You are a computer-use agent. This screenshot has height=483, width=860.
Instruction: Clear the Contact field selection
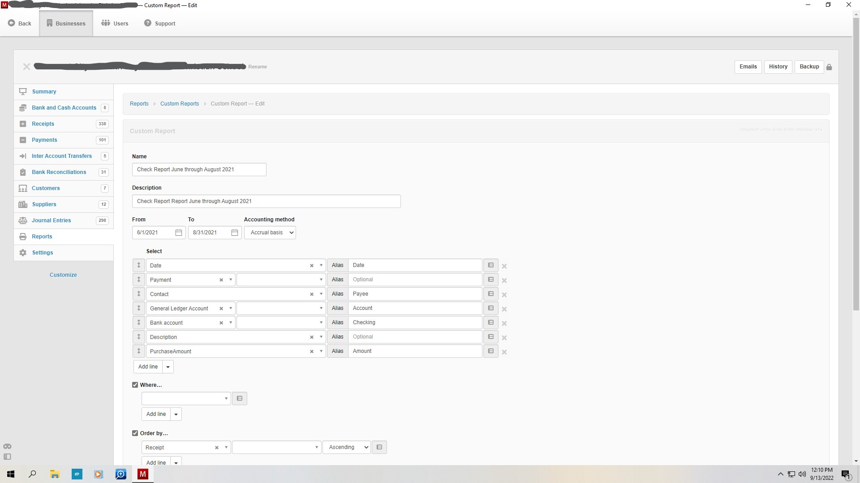[x=312, y=294]
